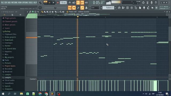Open the channel rack icon
171x96 pixels.
pos(127,8)
